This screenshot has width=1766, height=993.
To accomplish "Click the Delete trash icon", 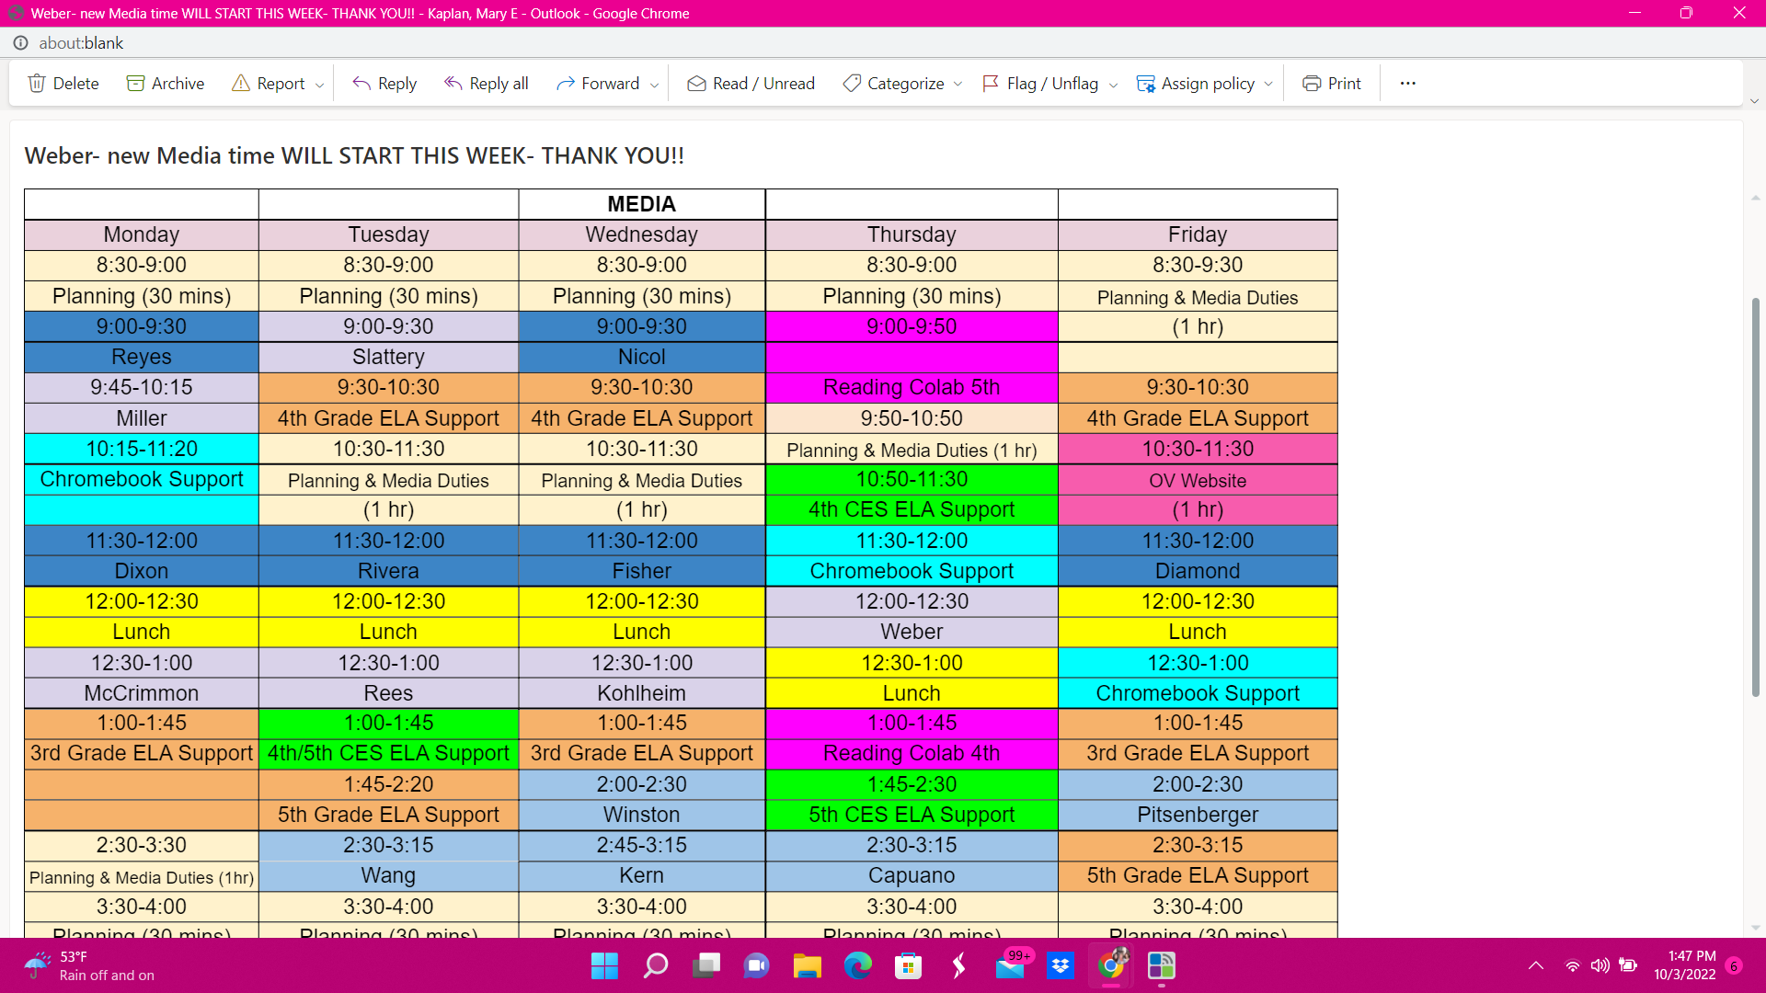I will [37, 84].
